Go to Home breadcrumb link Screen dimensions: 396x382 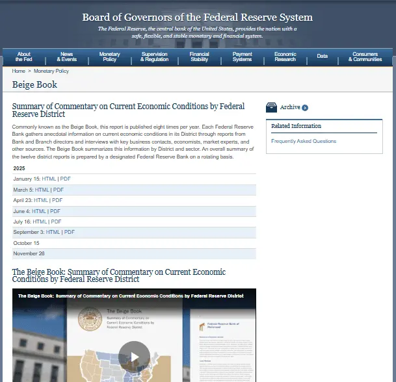point(18,71)
